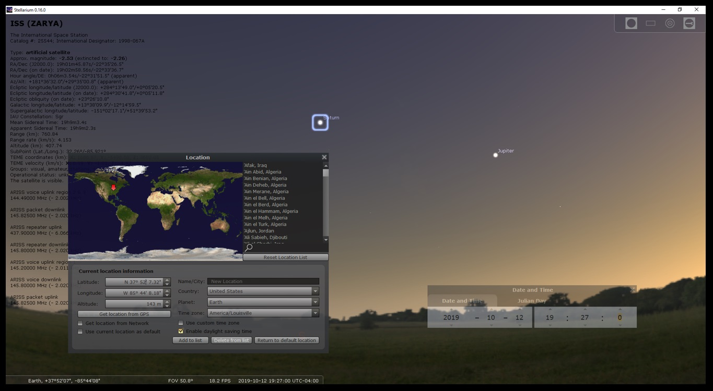Select 'Ain el Turk, Algeria in location list
713x391 pixels.
tap(283, 224)
